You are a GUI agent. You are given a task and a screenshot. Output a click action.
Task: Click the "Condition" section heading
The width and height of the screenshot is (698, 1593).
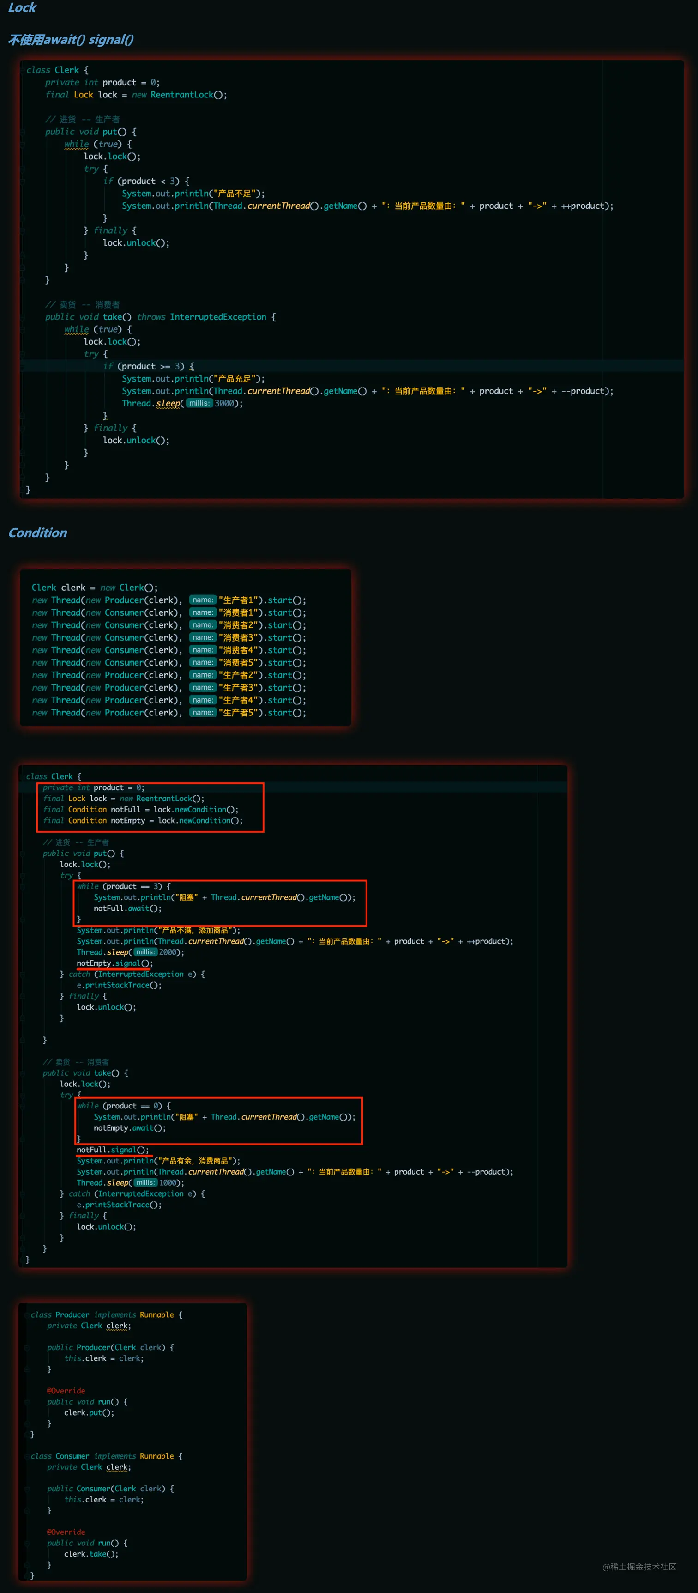(38, 533)
